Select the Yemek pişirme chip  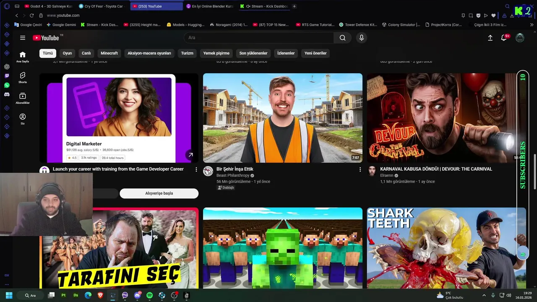pos(216,53)
